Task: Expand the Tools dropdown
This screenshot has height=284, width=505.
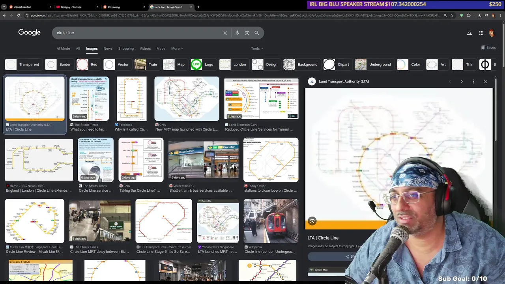Action: point(257,49)
